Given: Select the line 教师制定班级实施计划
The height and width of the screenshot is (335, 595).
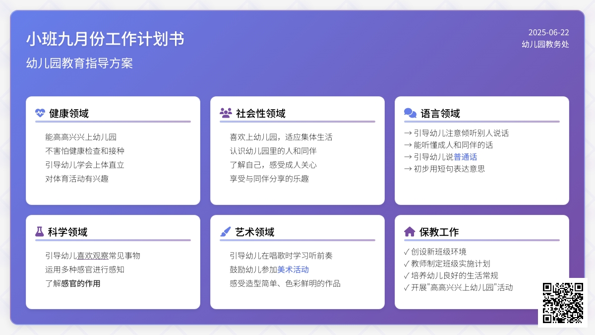Looking at the screenshot, I should (x=447, y=264).
